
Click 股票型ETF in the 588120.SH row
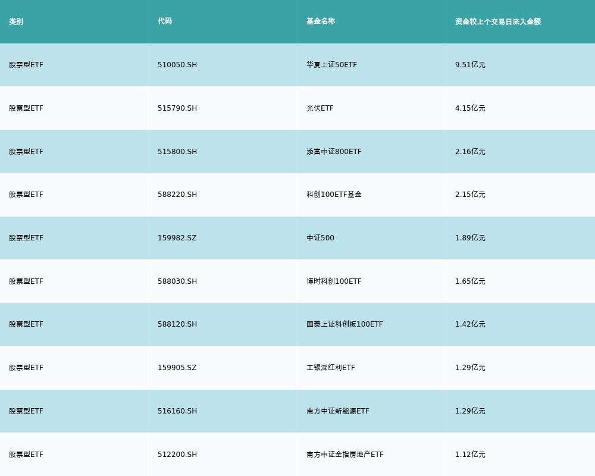coord(26,324)
